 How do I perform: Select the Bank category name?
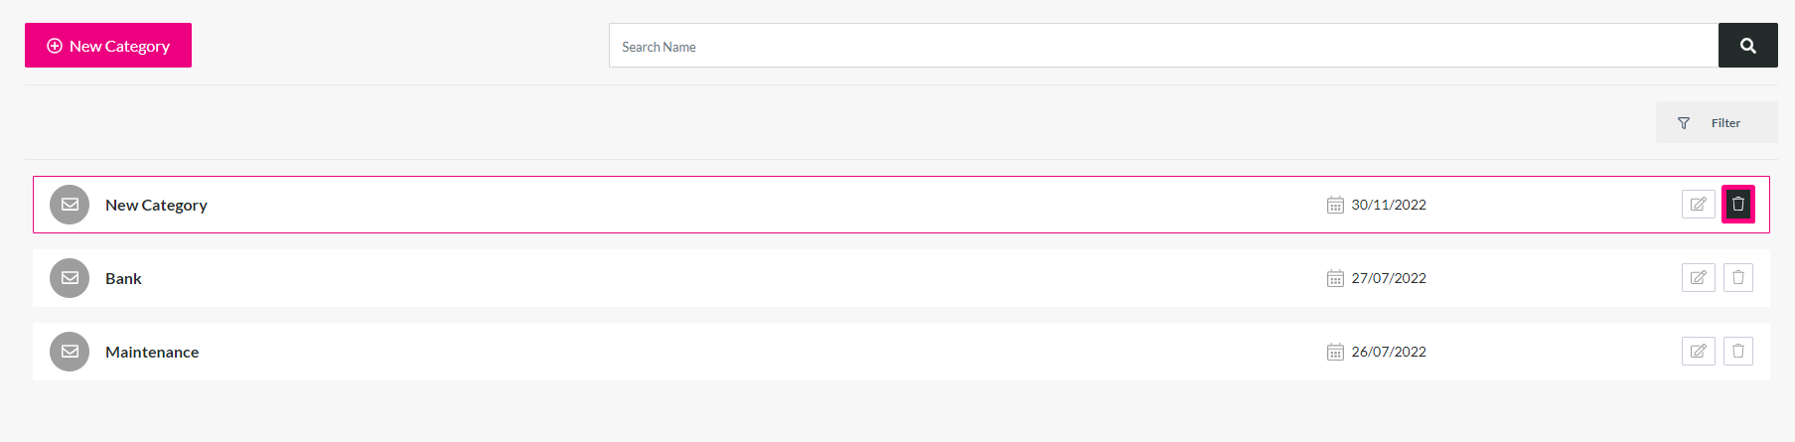(123, 279)
